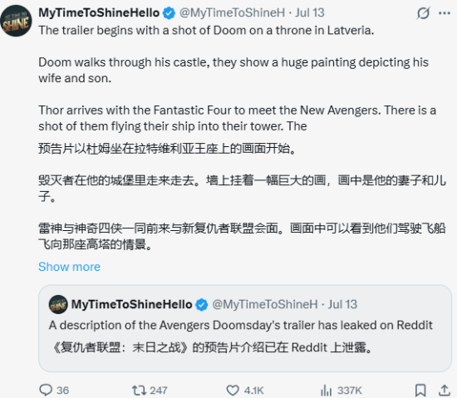Screen dimensions: 457x398
Task: Like the post using the heart icon
Action: (x=233, y=391)
